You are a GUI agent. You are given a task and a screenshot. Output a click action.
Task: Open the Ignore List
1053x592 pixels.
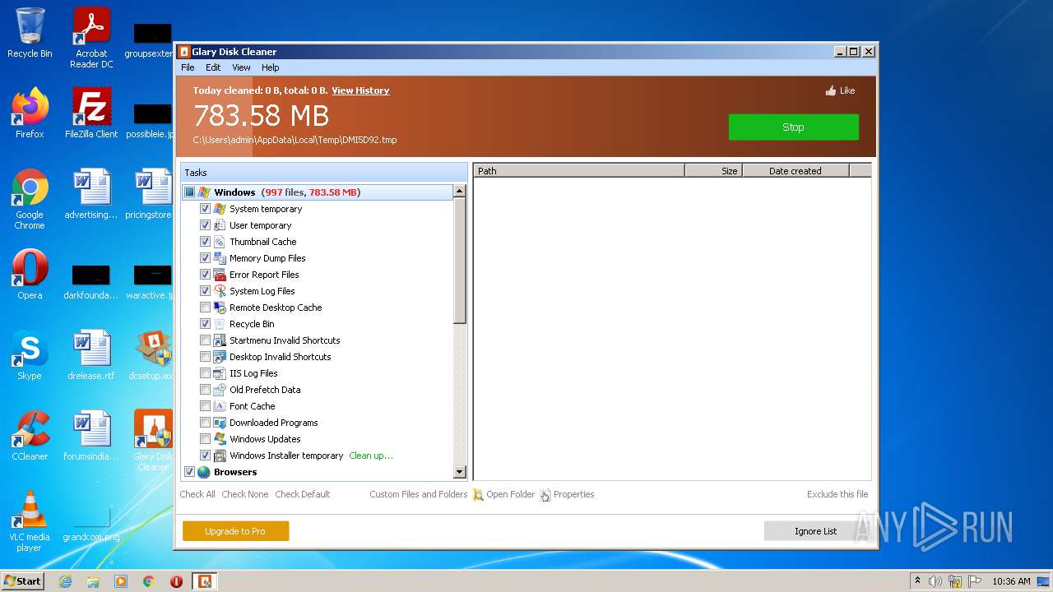pyautogui.click(x=815, y=531)
